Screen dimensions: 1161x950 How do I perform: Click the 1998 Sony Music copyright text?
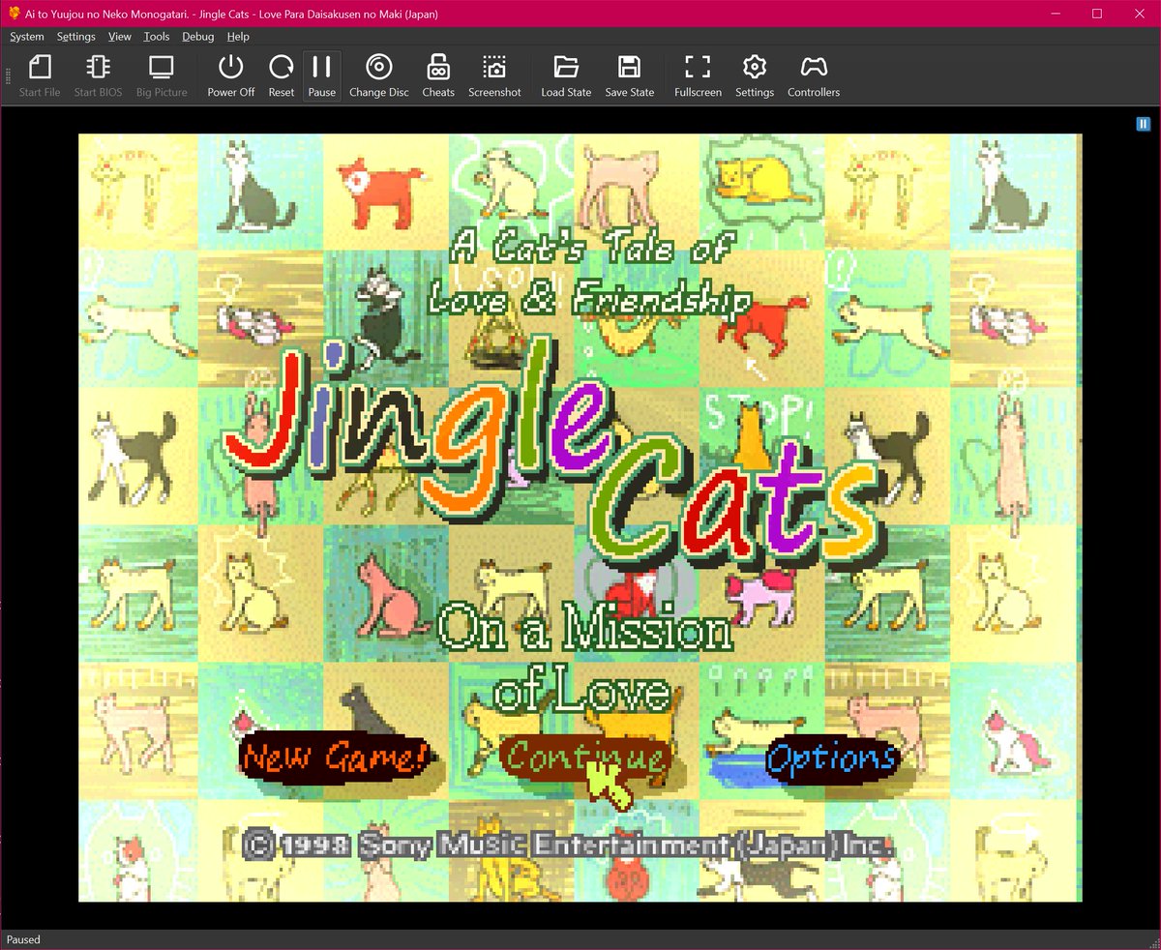point(567,845)
